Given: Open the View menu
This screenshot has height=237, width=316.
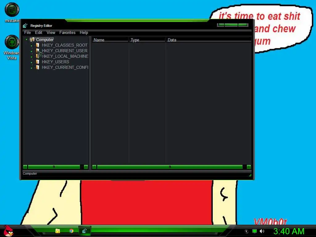Looking at the screenshot, I should point(51,33).
